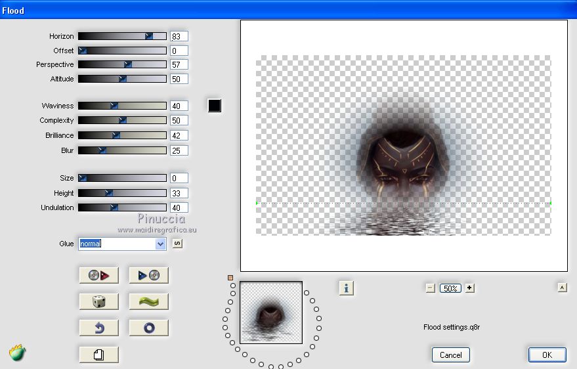The width and height of the screenshot is (577, 369).
Task: Open the info 'i' button
Action: coord(347,288)
